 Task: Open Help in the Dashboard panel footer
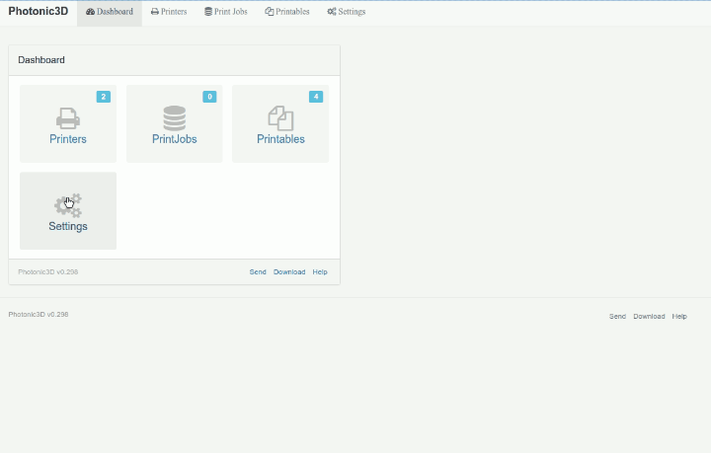tap(320, 271)
